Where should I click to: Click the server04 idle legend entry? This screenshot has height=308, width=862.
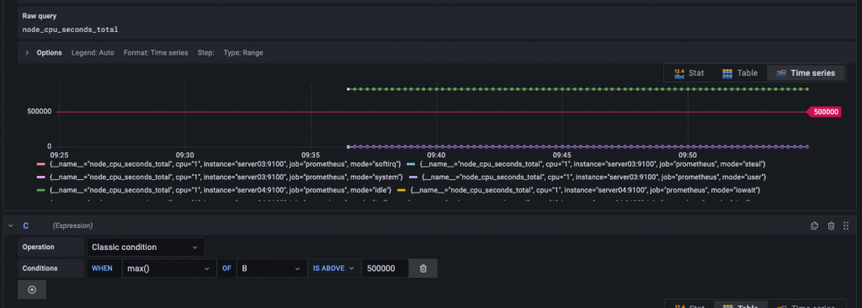pos(214,190)
